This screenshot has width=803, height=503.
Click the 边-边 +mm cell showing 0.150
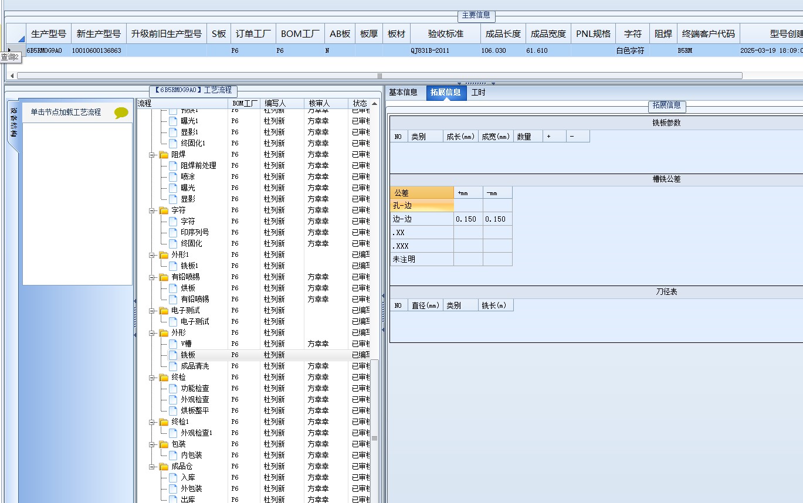[x=468, y=219]
